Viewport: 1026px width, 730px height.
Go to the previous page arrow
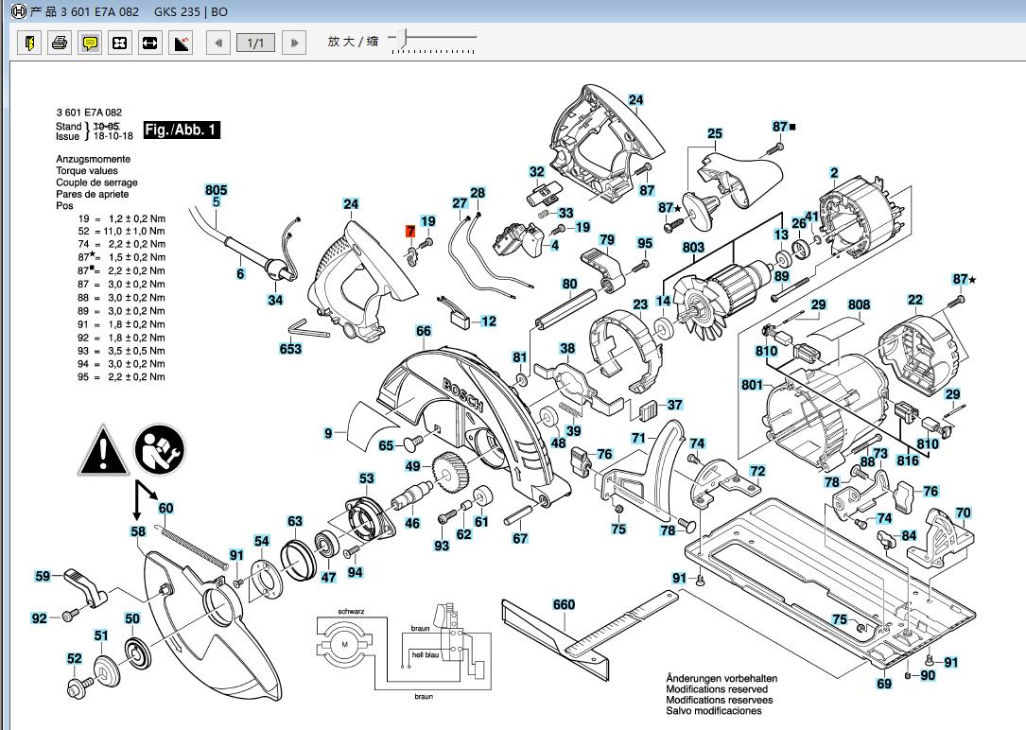(217, 43)
